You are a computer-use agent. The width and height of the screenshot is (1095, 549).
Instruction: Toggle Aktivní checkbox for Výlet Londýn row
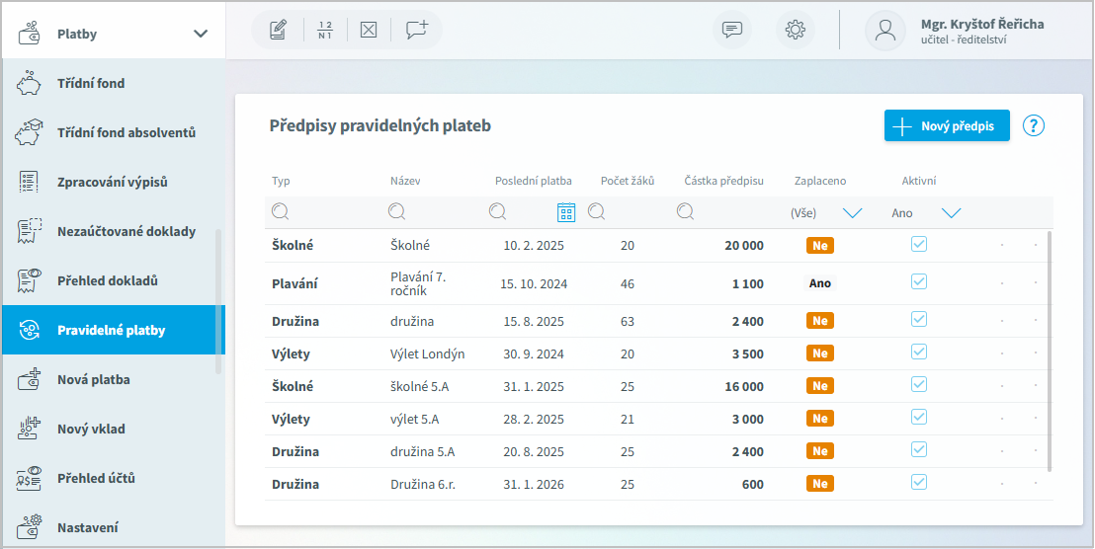919,352
